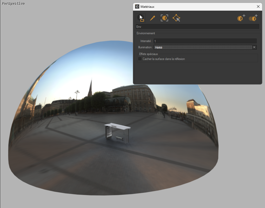Add a new single material
The width and height of the screenshot is (265, 208).
[x=241, y=18]
